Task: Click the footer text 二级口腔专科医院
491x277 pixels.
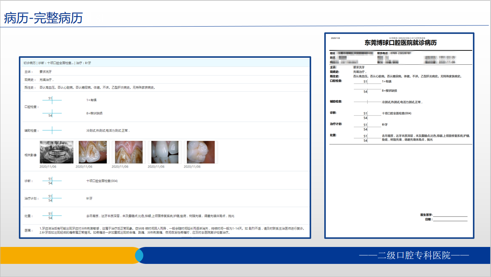Action: [414, 255]
